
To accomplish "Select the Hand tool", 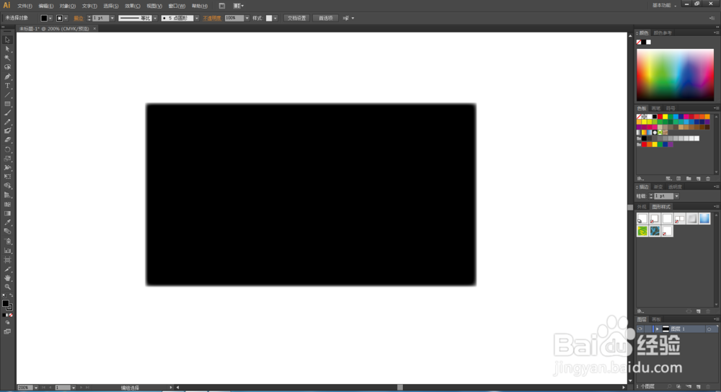I will 7,278.
